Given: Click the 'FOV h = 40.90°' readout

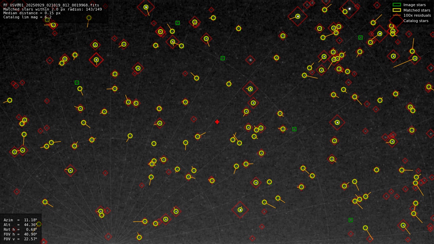Looking at the screenshot, I should (x=20, y=234).
